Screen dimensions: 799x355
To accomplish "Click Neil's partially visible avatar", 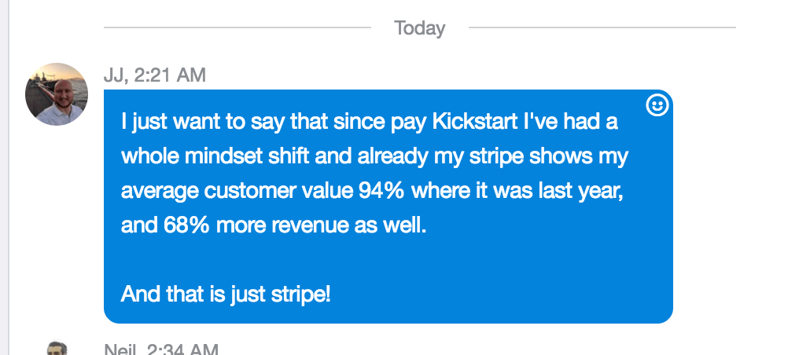I will (x=57, y=349).
